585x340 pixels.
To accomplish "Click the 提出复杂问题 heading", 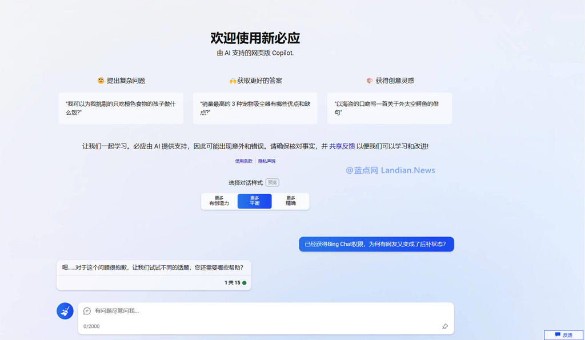I will pyautogui.click(x=126, y=81).
